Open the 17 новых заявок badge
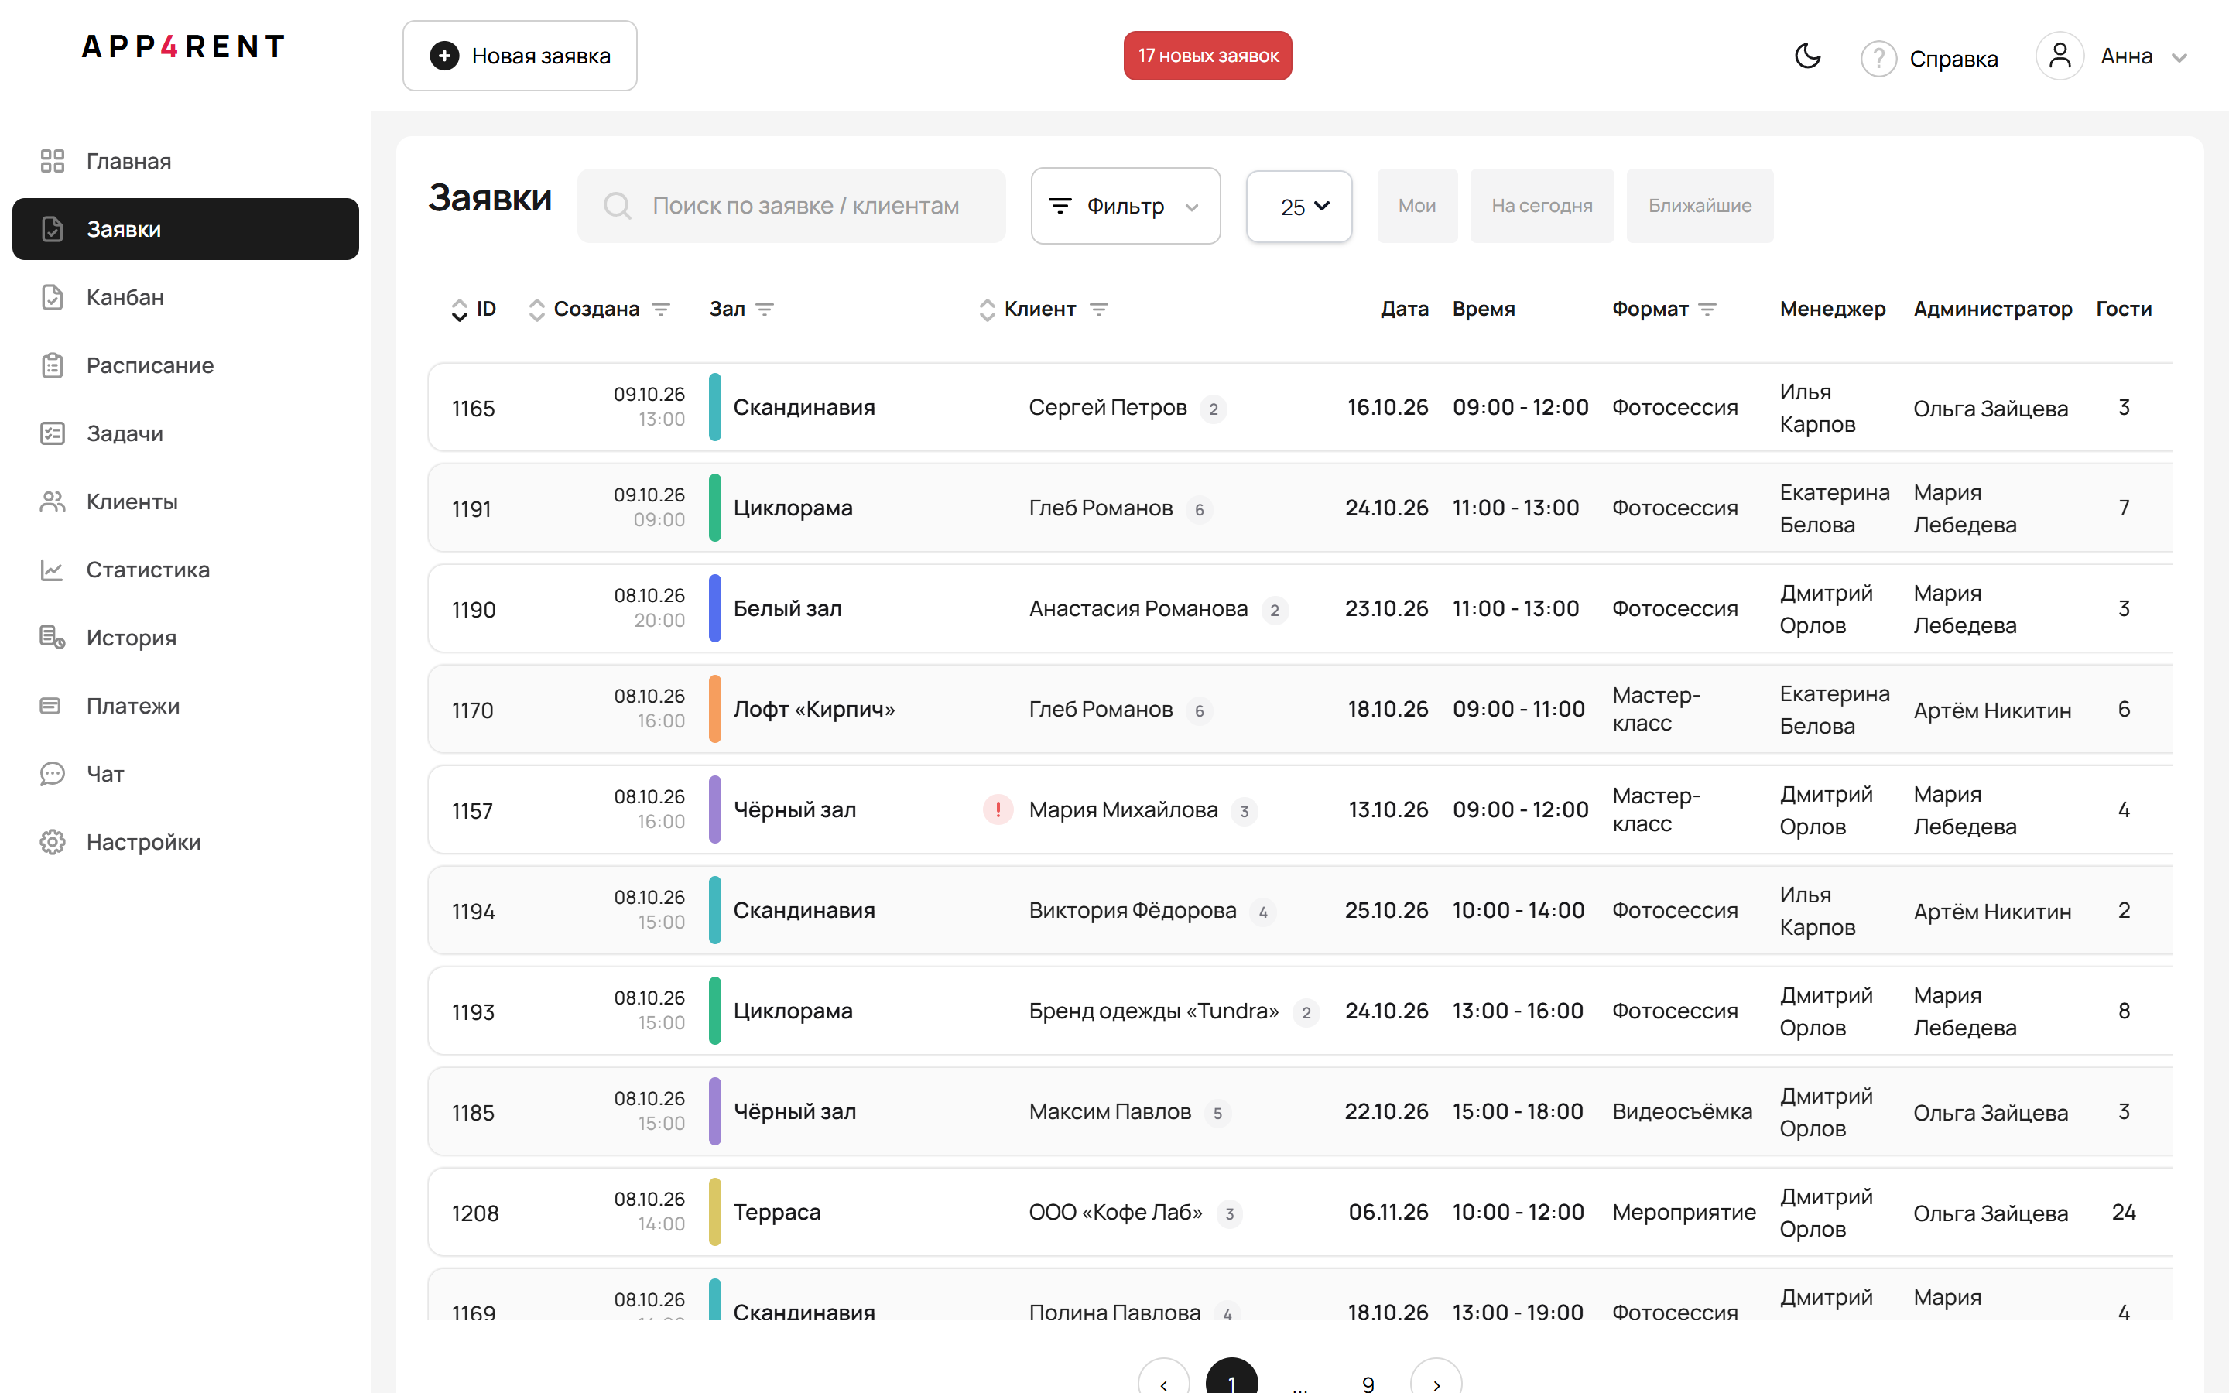 pos(1207,56)
